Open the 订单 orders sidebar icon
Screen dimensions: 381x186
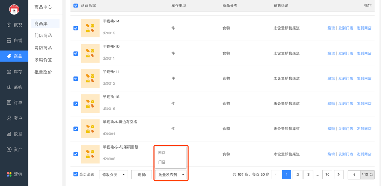click(x=9, y=103)
